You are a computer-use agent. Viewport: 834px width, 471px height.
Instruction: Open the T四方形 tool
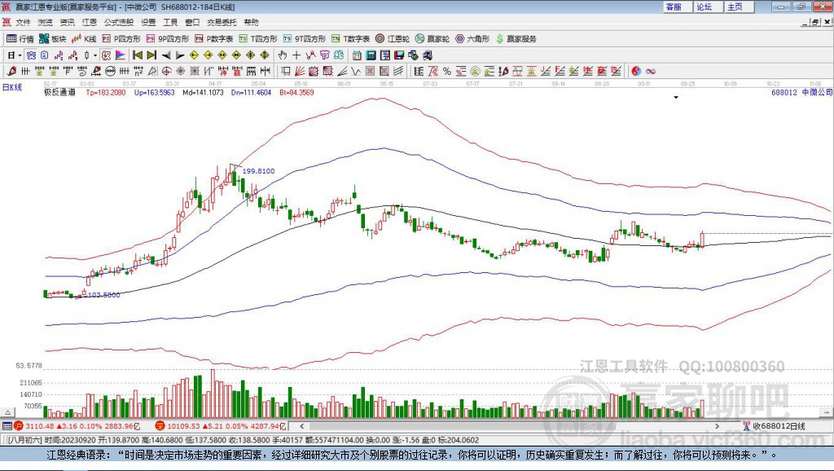point(258,39)
